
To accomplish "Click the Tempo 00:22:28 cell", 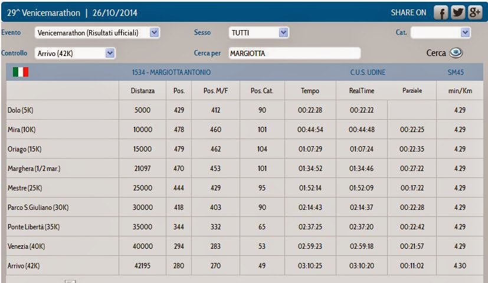I will click(310, 110).
